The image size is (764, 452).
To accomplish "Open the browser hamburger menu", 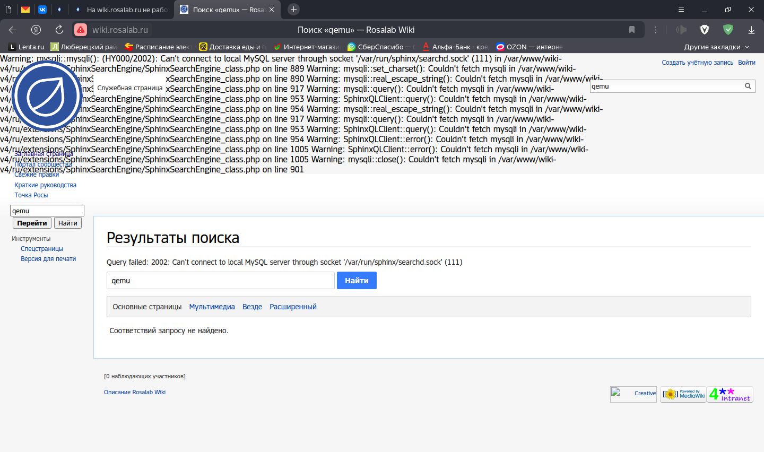I will coord(681,10).
